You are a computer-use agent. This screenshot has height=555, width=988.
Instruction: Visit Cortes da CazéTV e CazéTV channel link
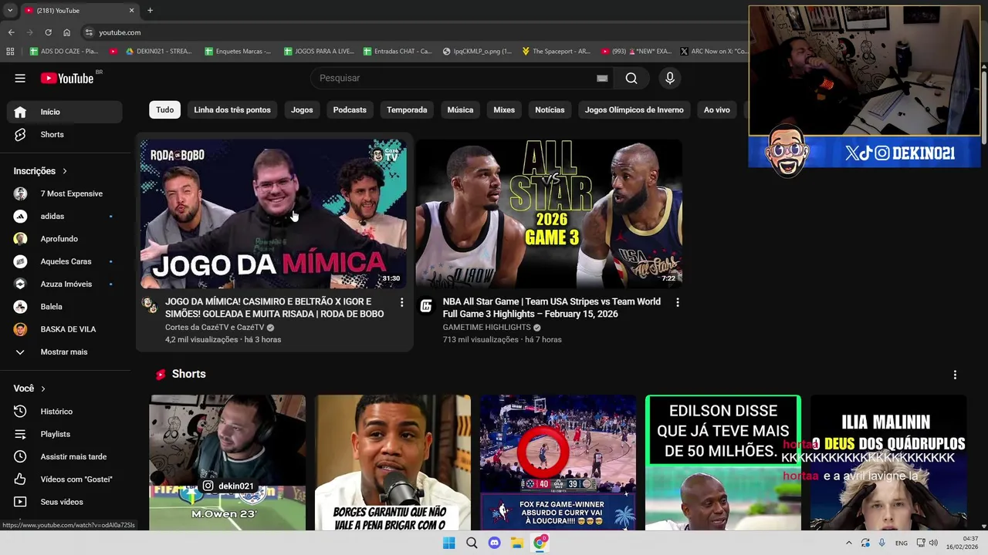click(215, 328)
